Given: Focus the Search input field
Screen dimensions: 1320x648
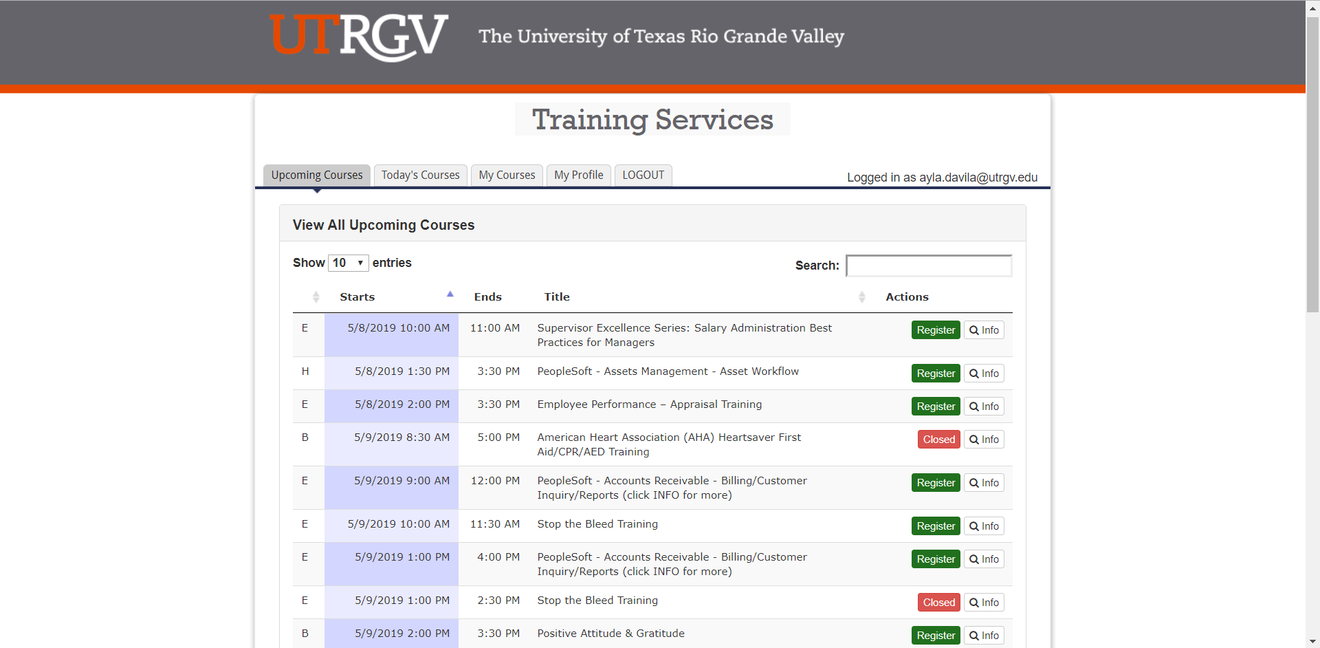Looking at the screenshot, I should (928, 266).
